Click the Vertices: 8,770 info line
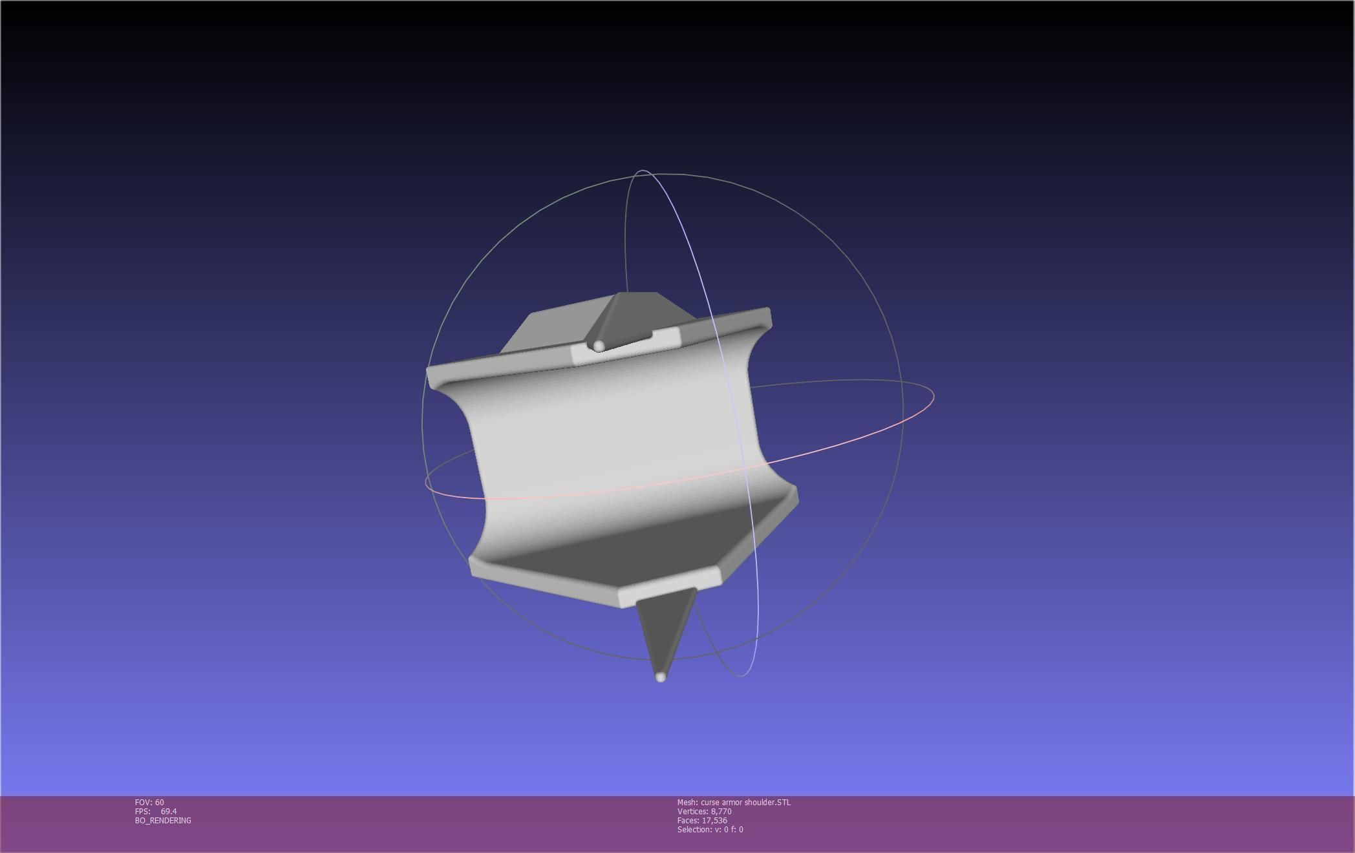The width and height of the screenshot is (1355, 853). (704, 811)
